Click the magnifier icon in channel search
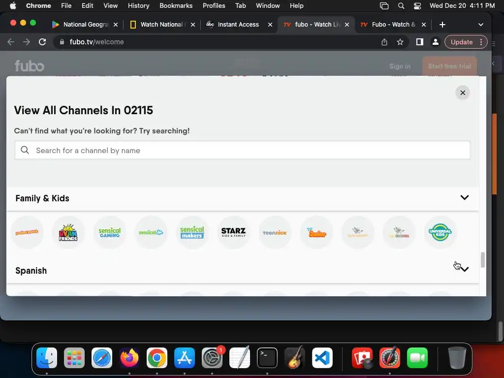504x378 pixels. (25, 150)
